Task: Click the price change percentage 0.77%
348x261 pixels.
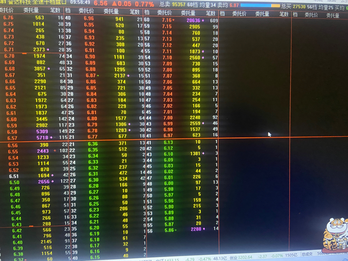Action: (144, 4)
